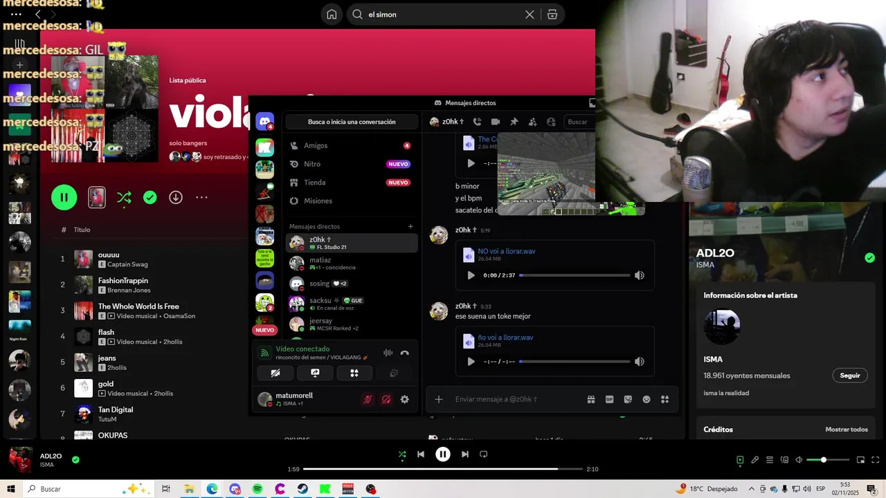The image size is (886, 498).
Task: Go to Spotify home
Action: coord(332,15)
